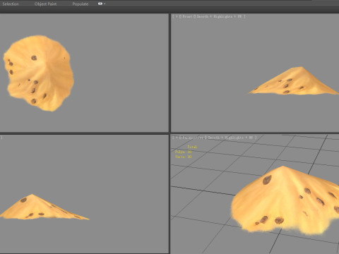Click the 'Verts' count statistic text
Viewport: 339px width, 254px height.
point(184,157)
